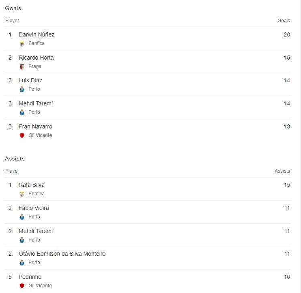Screen dimensions: 301x293
Task: Click Mehdi Taremi in the Assists list
Action: click(x=36, y=231)
